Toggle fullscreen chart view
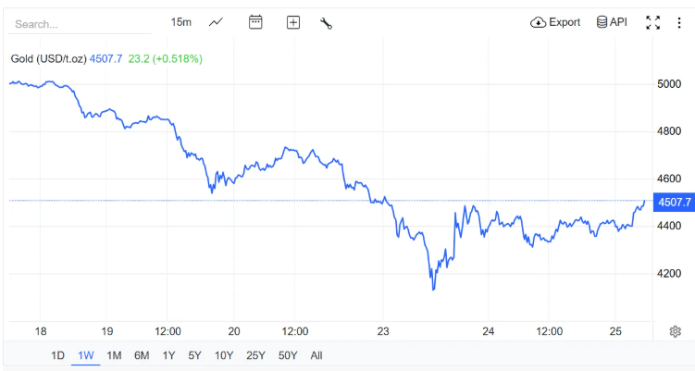This screenshot has width=695, height=371. pyautogui.click(x=653, y=22)
